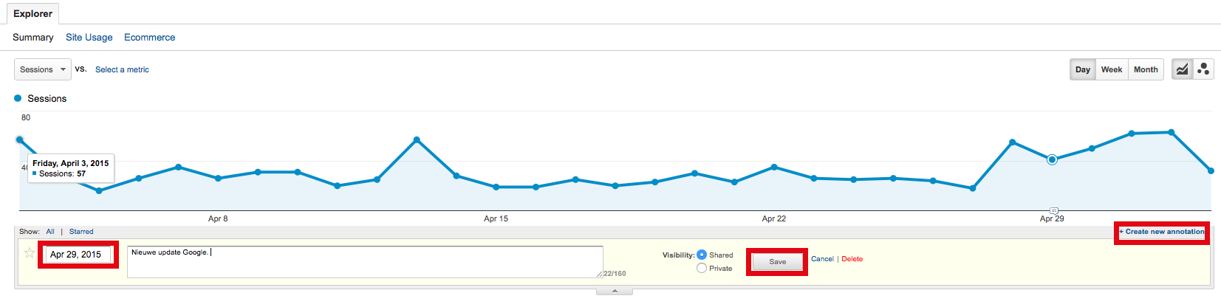Choose Month granularity

pyautogui.click(x=1146, y=69)
